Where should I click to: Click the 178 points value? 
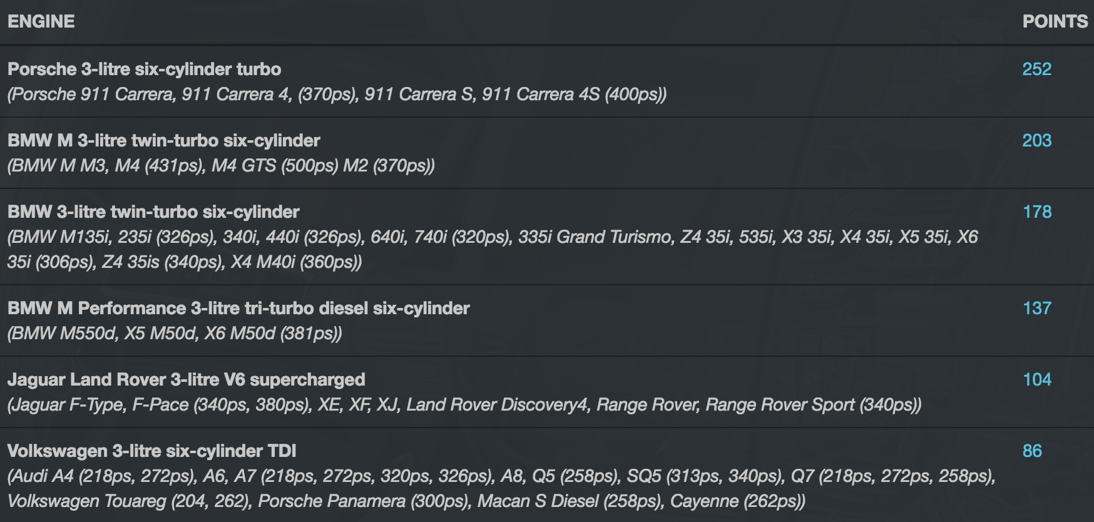pyautogui.click(x=1036, y=212)
